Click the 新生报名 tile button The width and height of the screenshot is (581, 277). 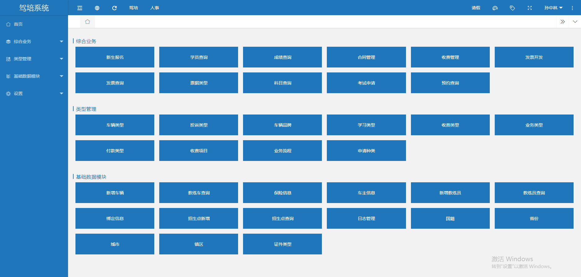pyautogui.click(x=115, y=57)
